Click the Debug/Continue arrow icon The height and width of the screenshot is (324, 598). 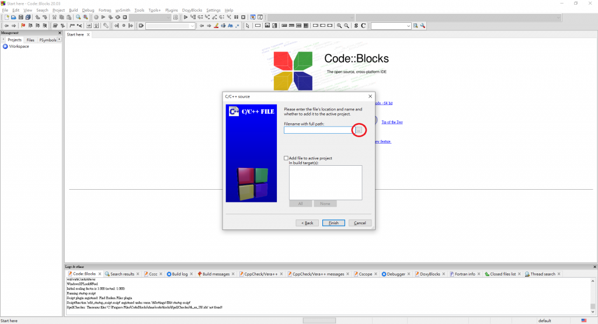coord(186,17)
